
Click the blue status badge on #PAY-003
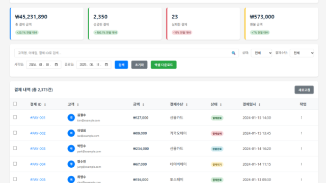click(x=217, y=149)
